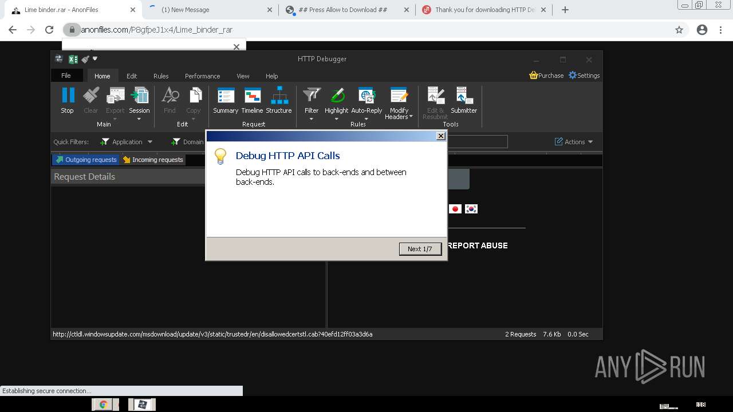Open a new Chrome tab
The width and height of the screenshot is (733, 412).
pos(565,10)
